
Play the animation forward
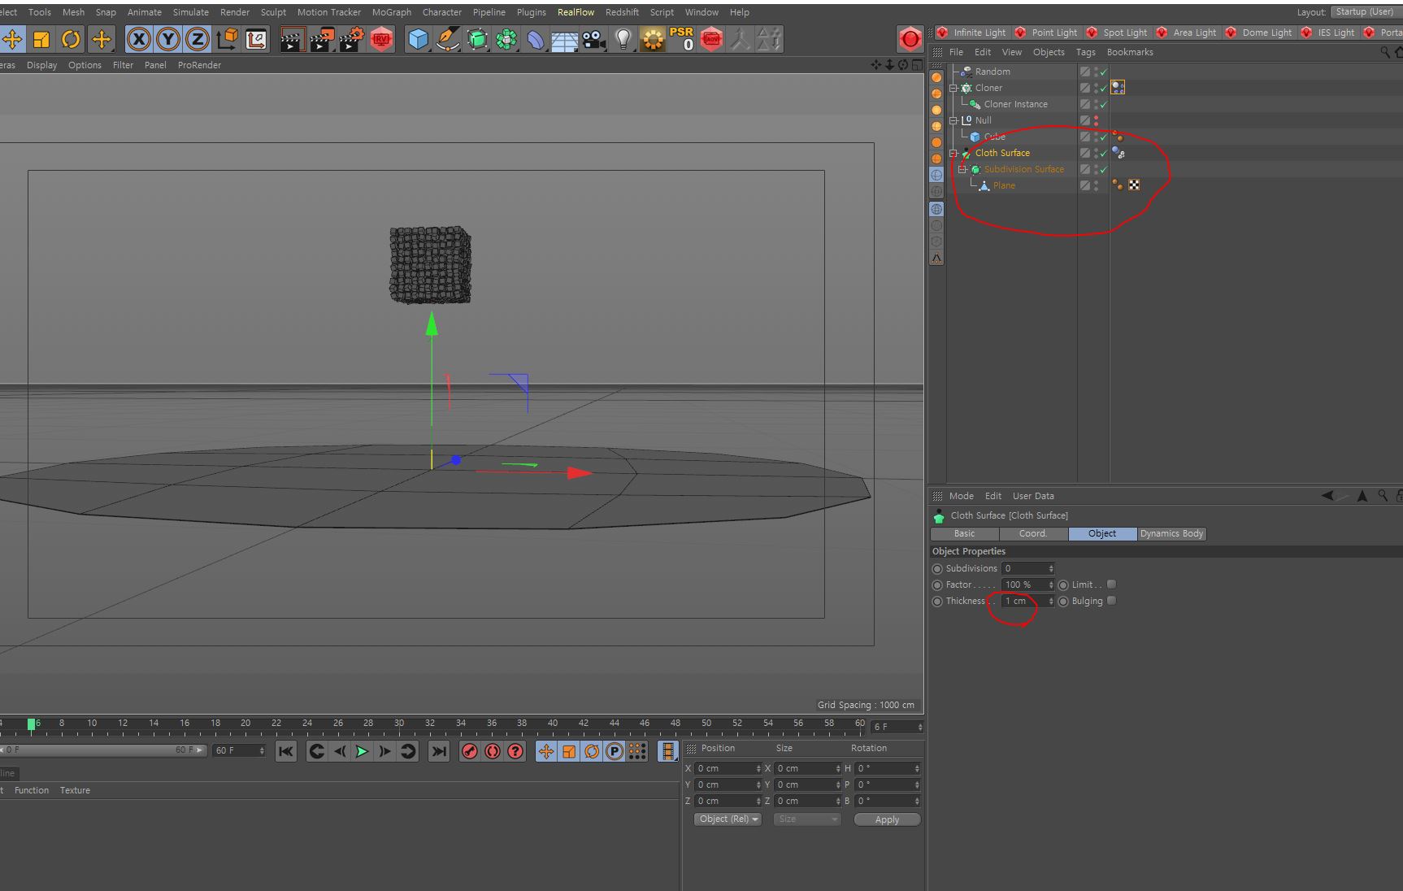pos(363,751)
